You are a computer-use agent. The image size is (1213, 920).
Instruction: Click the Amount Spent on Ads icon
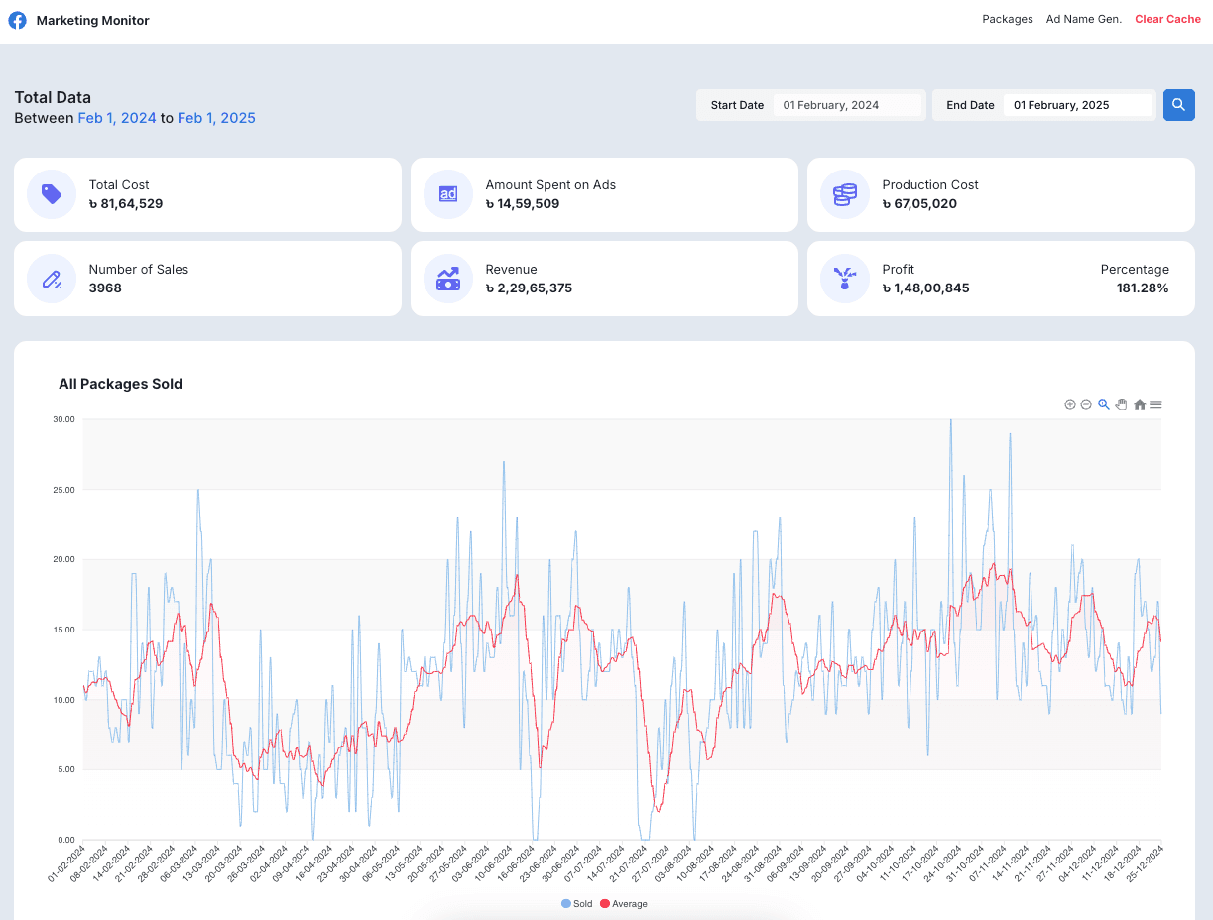tap(448, 194)
